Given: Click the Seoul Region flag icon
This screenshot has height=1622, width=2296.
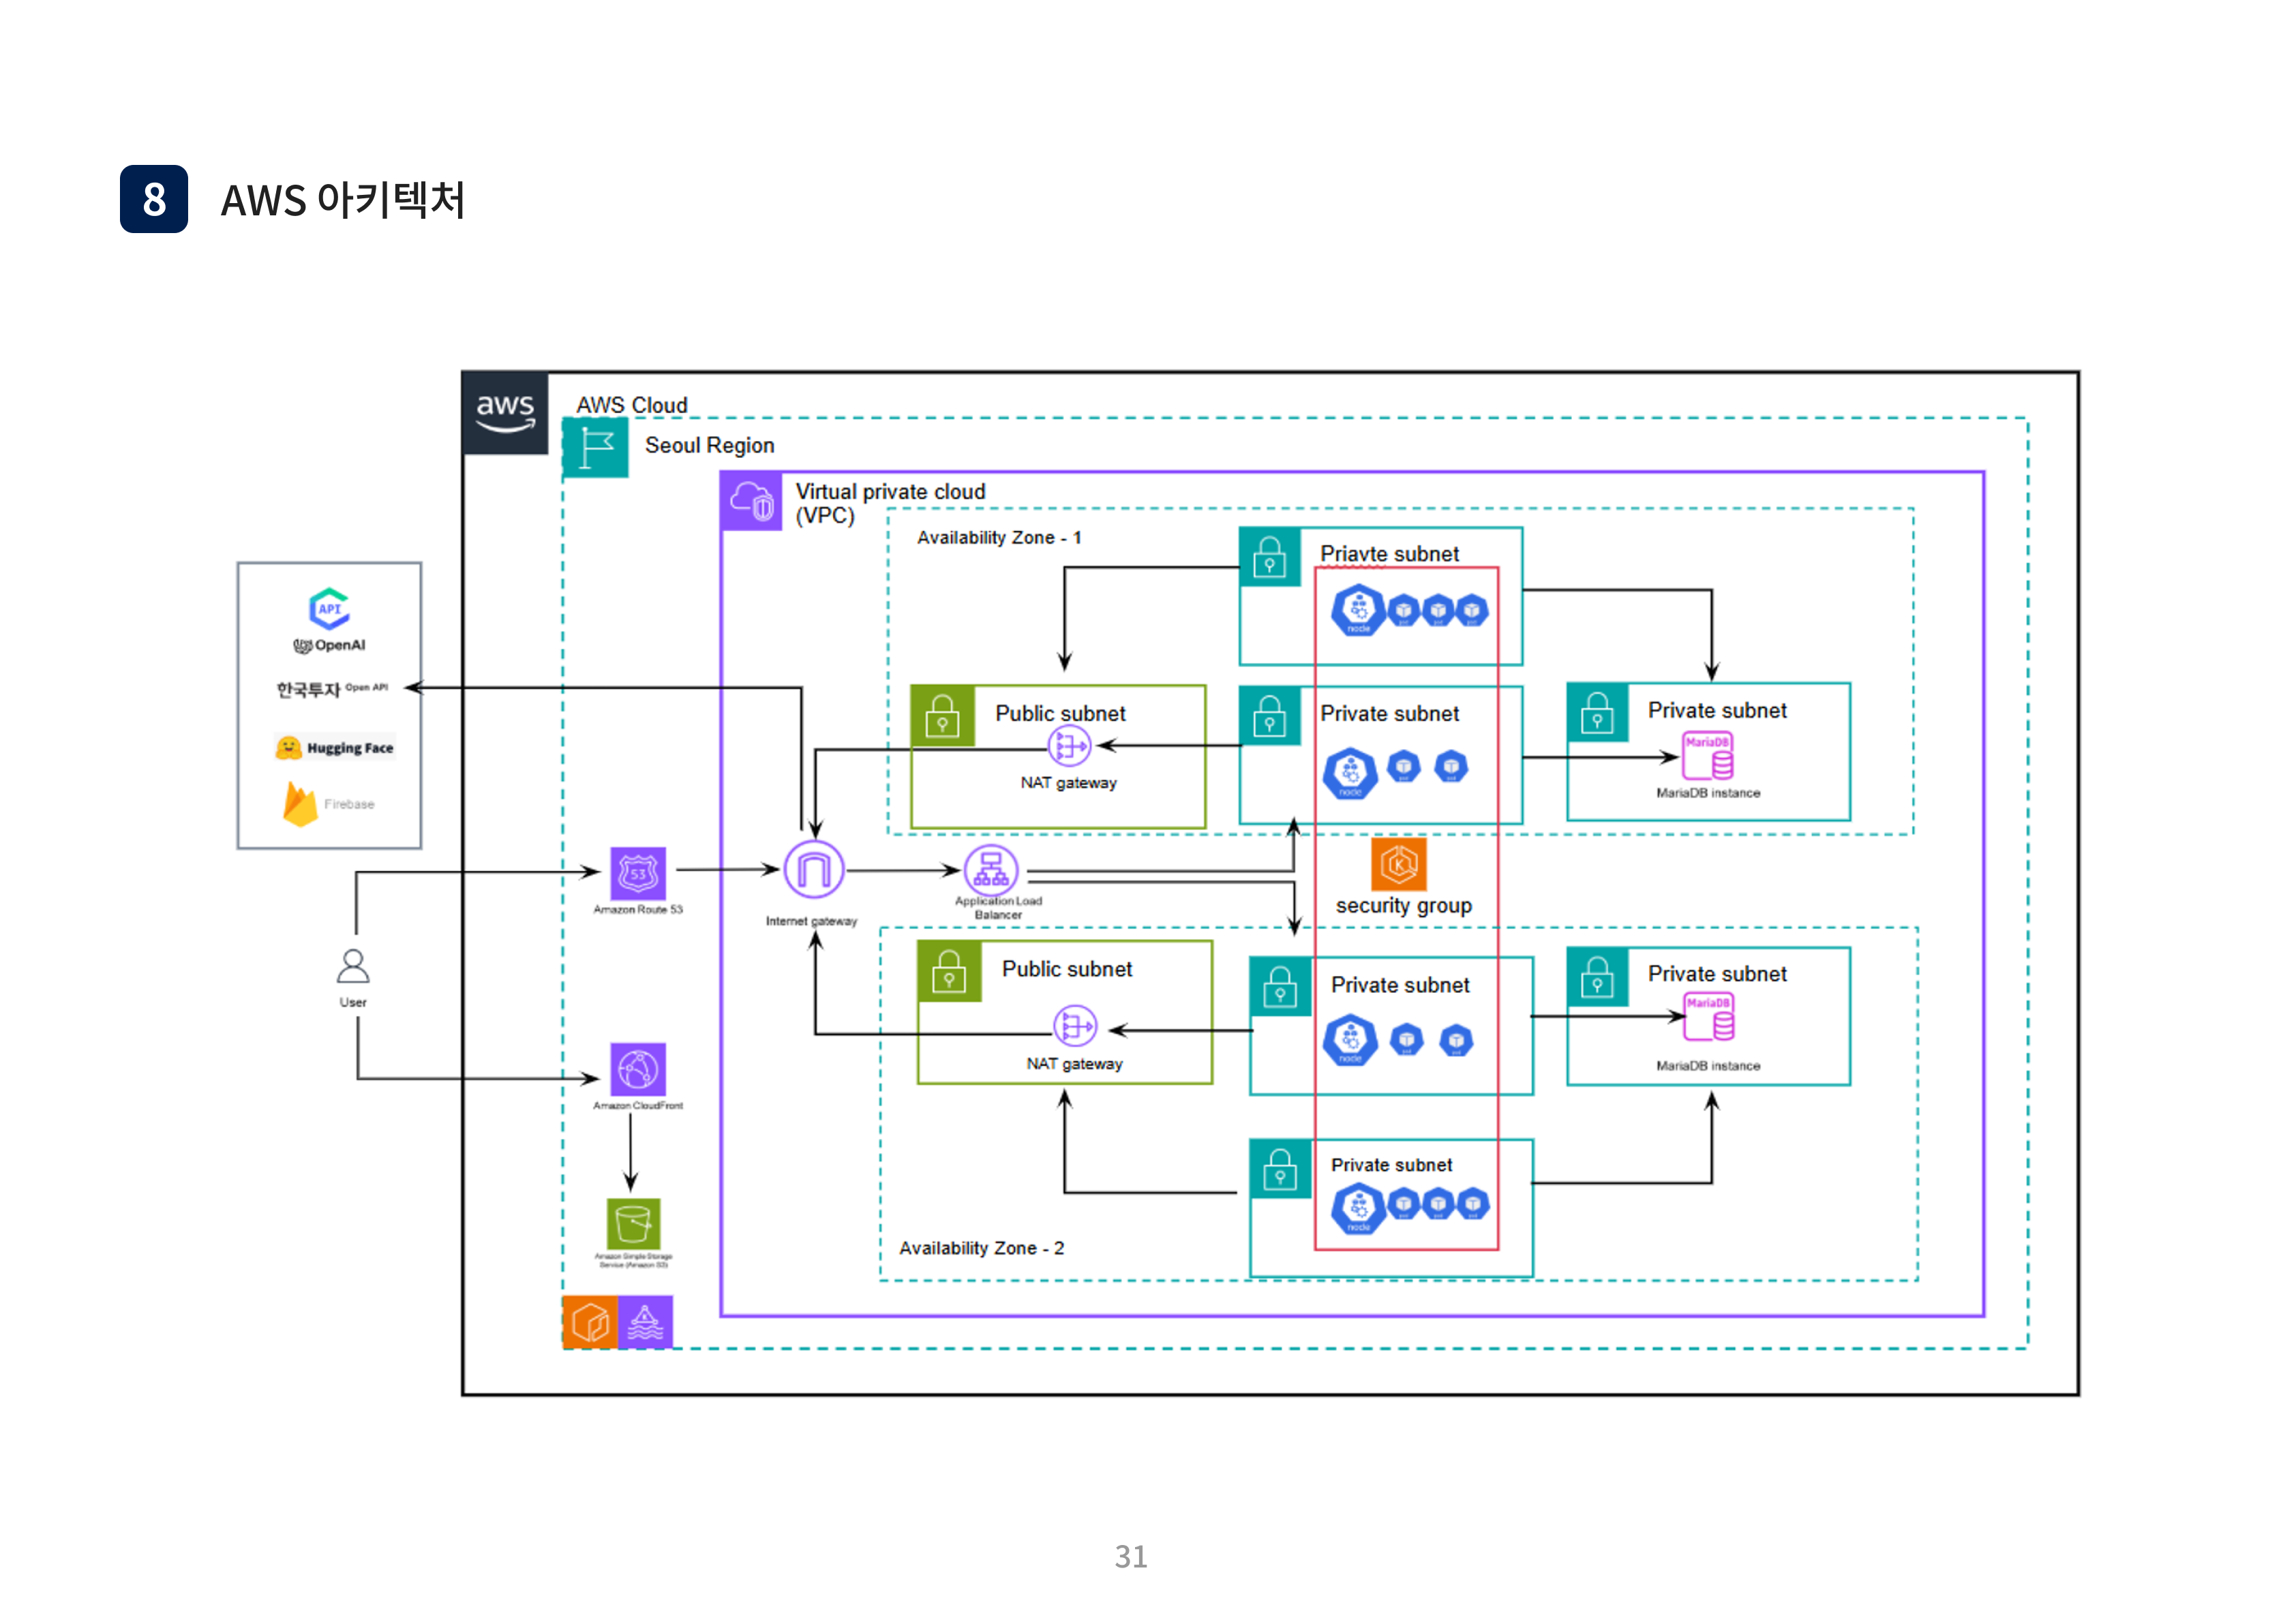Looking at the screenshot, I should coord(596,447).
